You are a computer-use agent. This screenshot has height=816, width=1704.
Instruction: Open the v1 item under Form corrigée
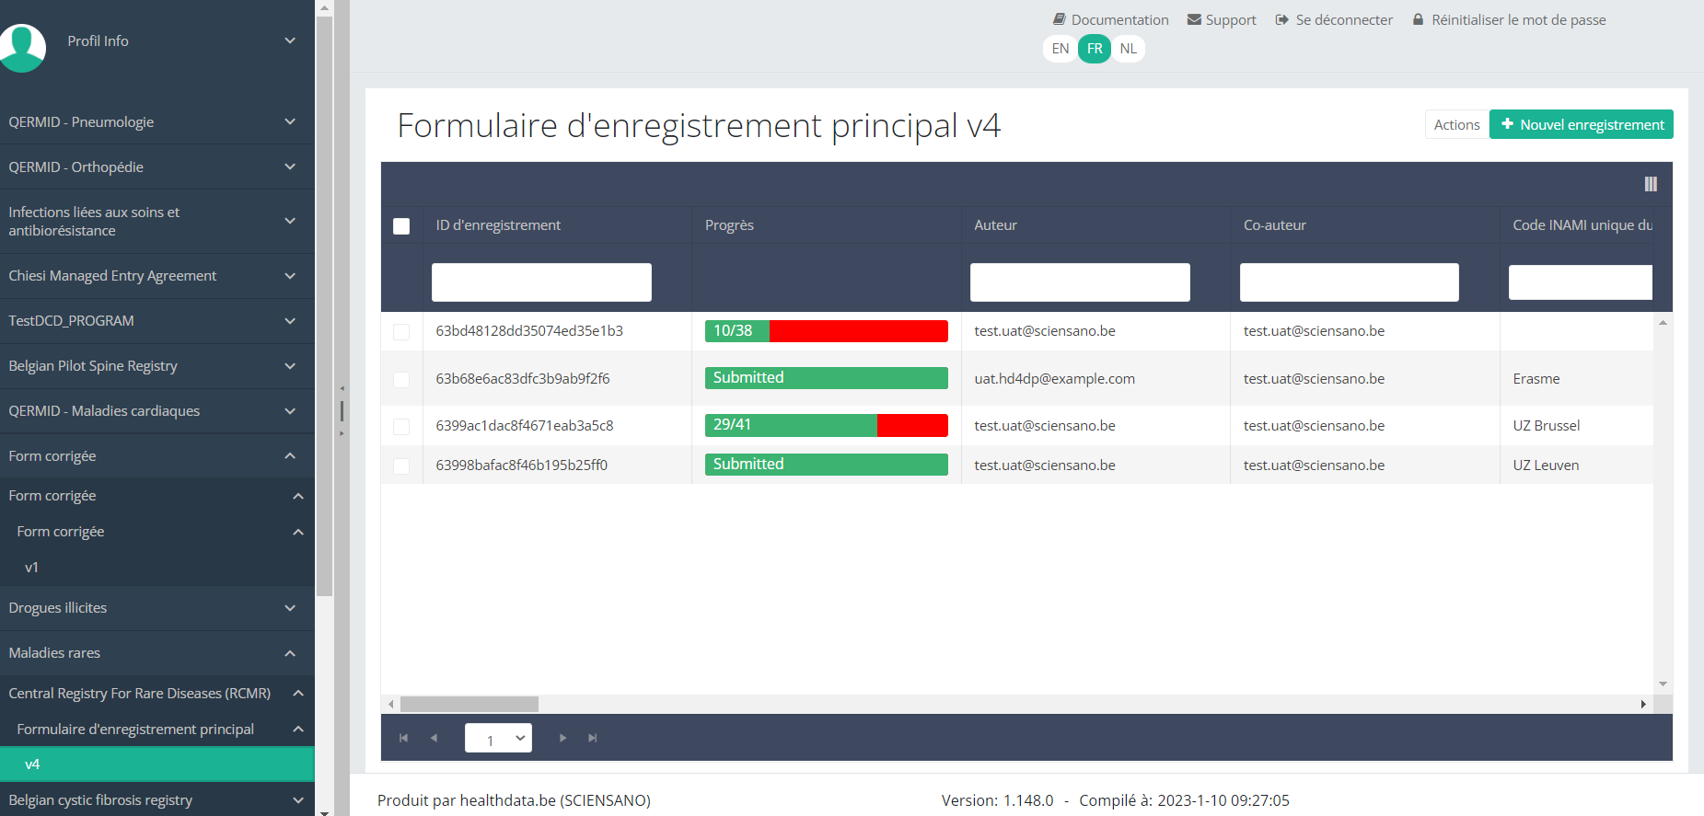[x=32, y=568]
